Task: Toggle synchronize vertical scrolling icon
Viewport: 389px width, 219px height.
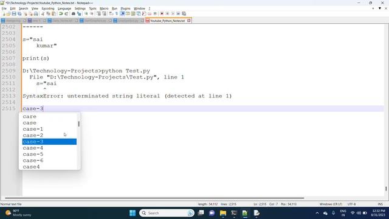Action: click(98, 13)
